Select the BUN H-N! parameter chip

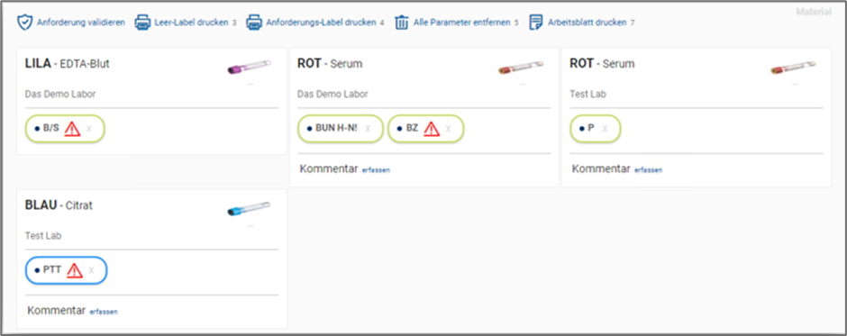[x=341, y=129]
